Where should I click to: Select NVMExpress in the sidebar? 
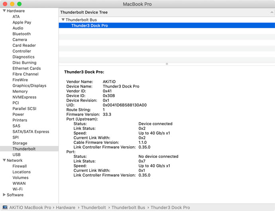(x=24, y=97)
